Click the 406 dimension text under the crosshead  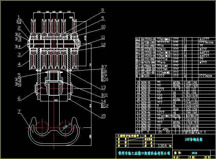(x=56, y=100)
